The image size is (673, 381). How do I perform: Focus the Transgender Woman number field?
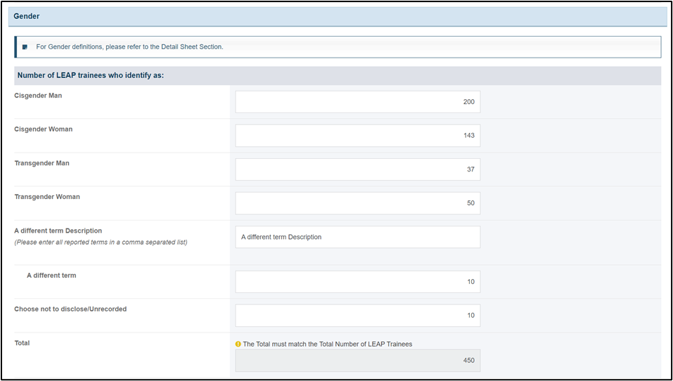pos(357,203)
